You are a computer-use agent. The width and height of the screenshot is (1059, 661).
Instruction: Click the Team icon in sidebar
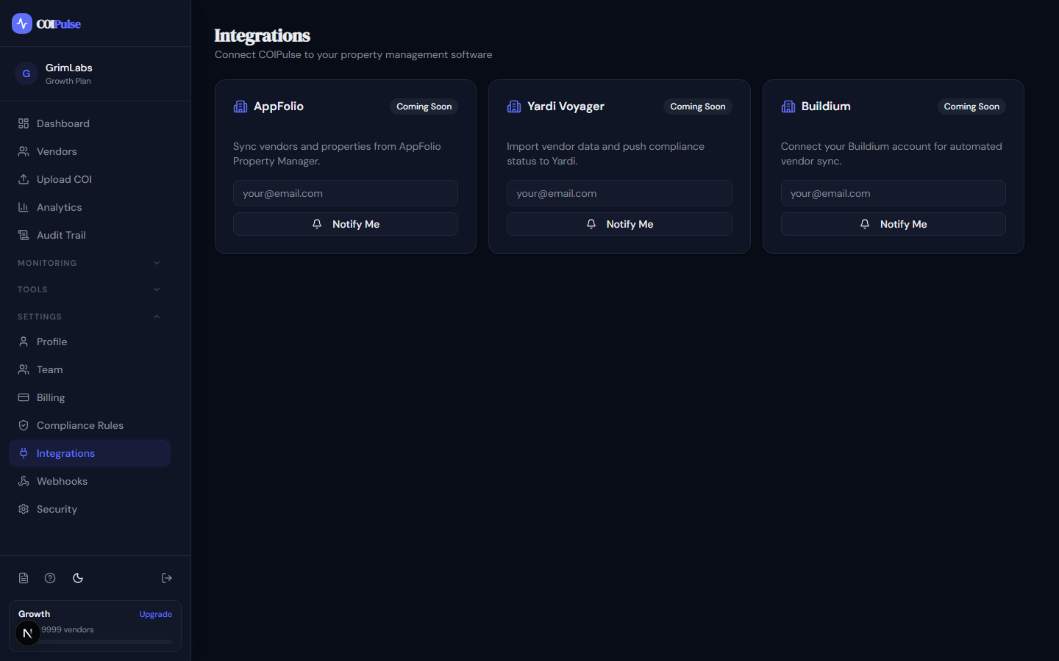24,369
